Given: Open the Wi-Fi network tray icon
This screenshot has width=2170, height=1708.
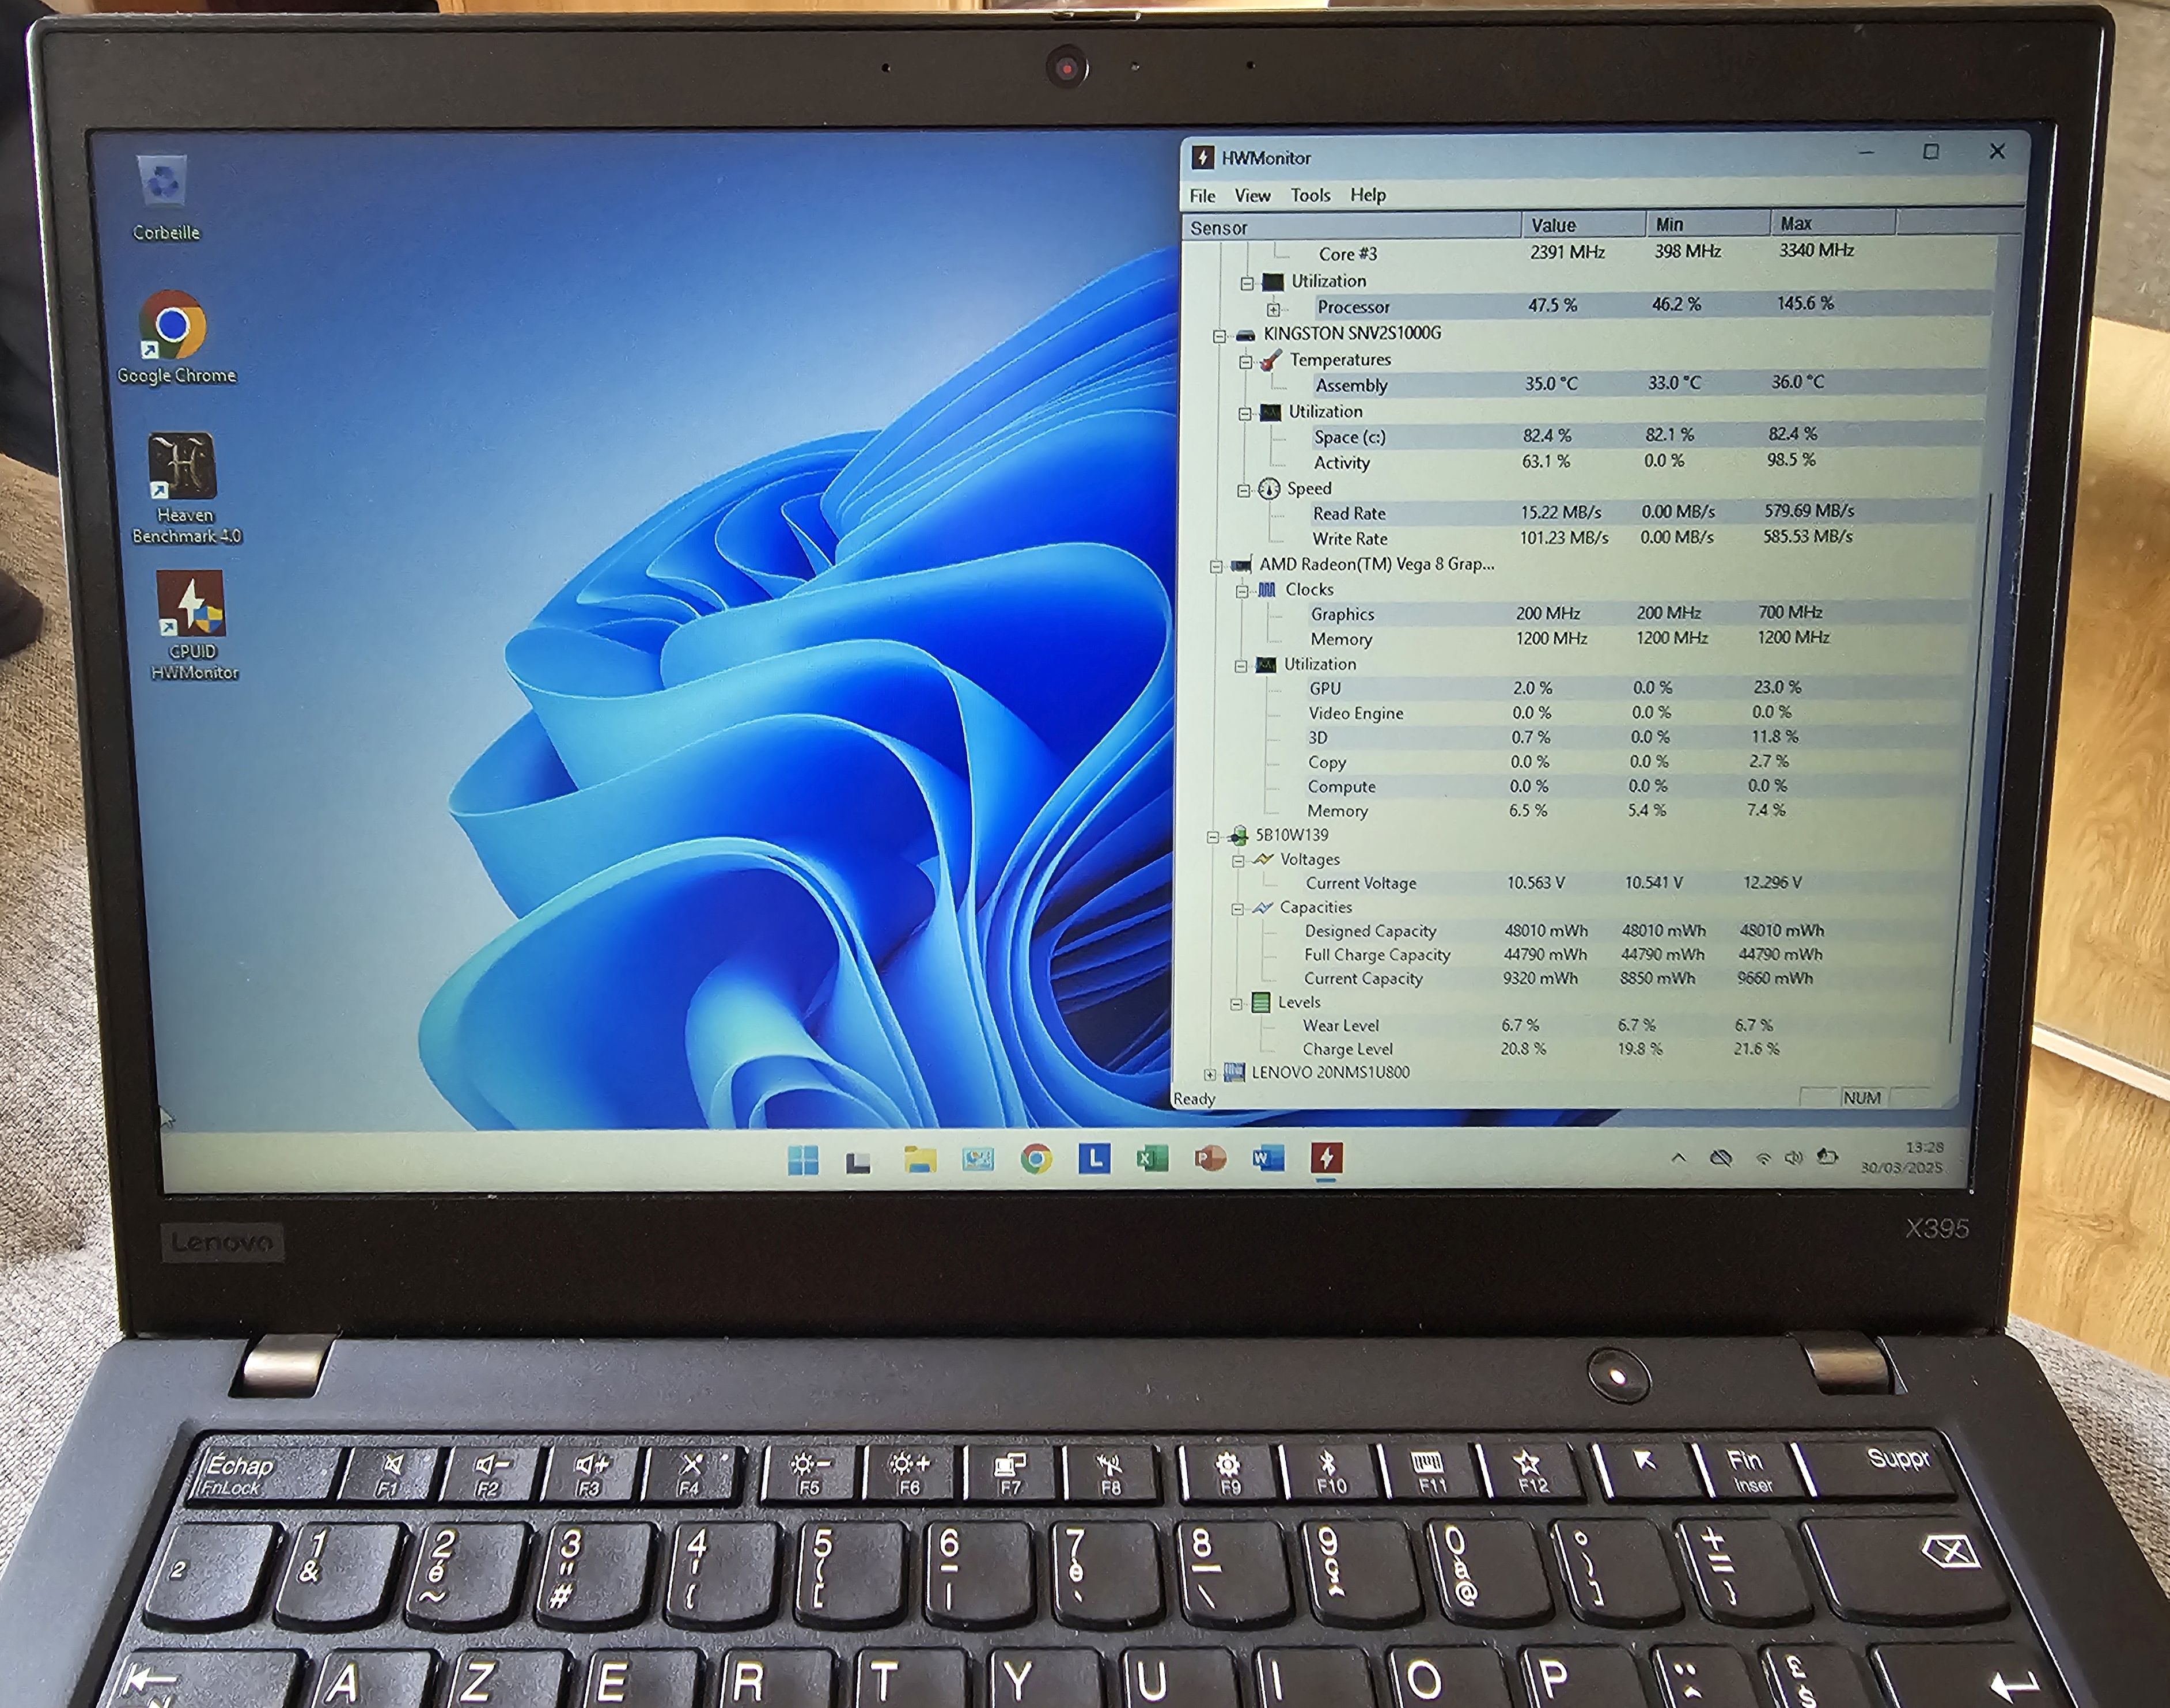Looking at the screenshot, I should click(x=1763, y=1159).
